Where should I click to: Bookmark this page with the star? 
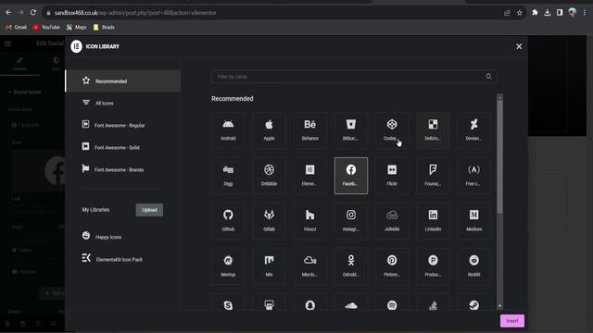point(520,13)
